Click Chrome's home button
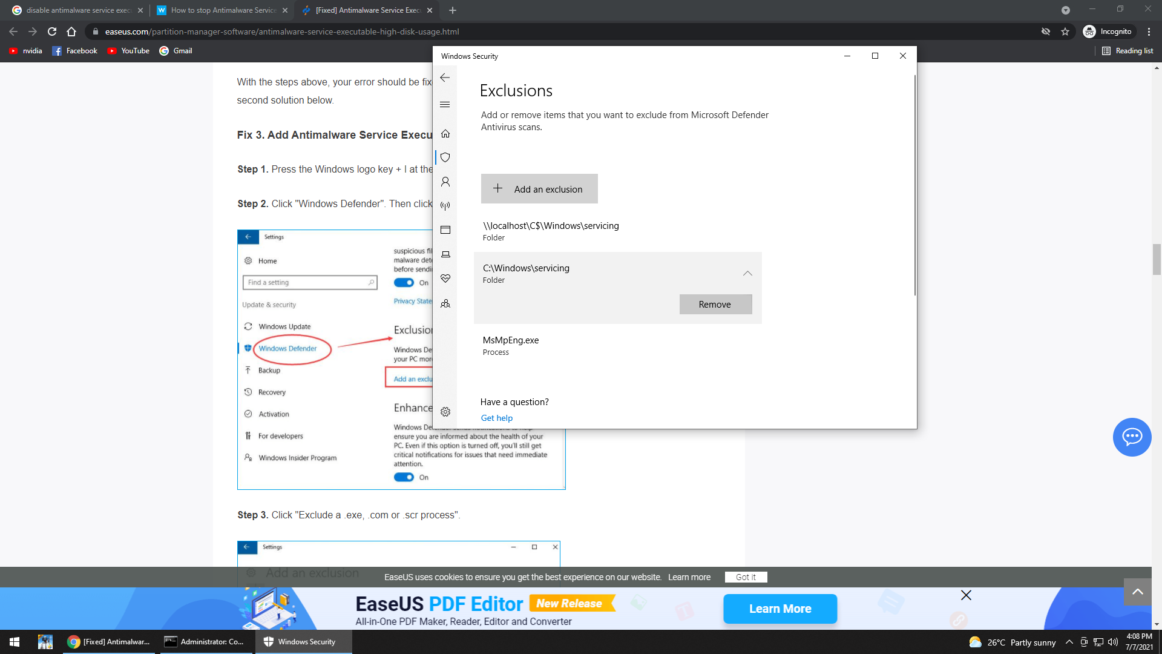Viewport: 1162px width, 654px height. (71, 31)
